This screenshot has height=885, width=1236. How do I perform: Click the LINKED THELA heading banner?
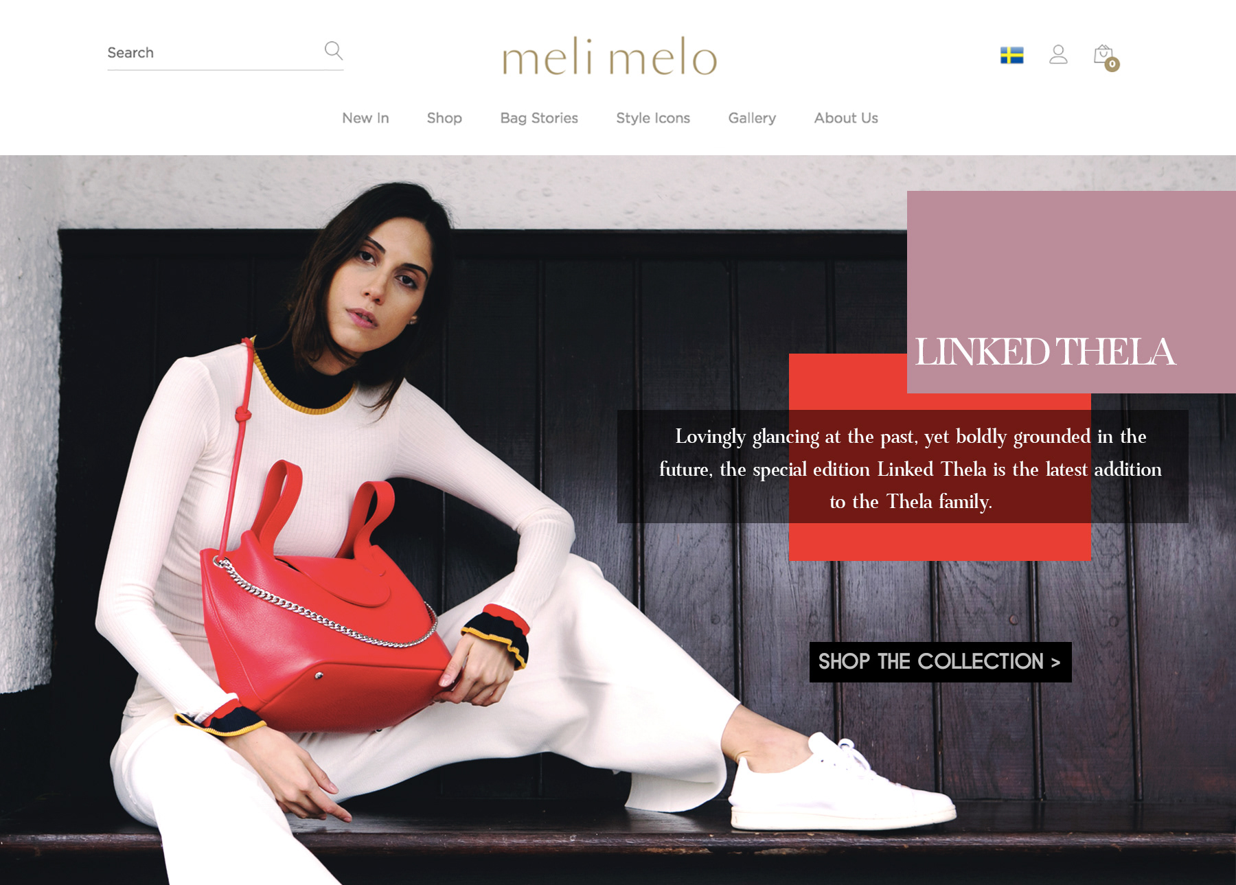pos(1045,352)
